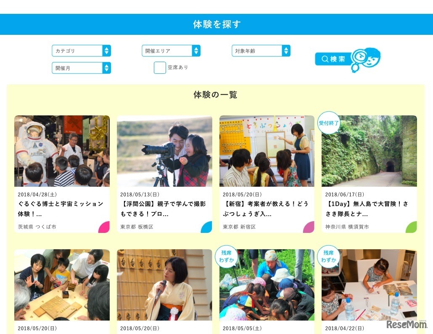Click blue corner tag on the 板橋区 card
433x334 pixels.
tap(207, 227)
